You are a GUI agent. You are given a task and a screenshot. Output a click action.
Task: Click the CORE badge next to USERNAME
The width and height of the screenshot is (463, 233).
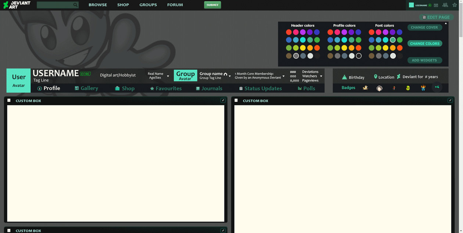[x=85, y=74]
